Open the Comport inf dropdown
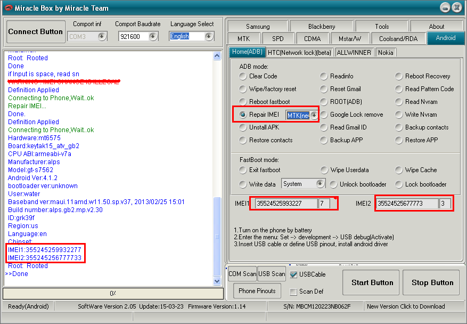The width and height of the screenshot is (467, 324). coord(102,36)
